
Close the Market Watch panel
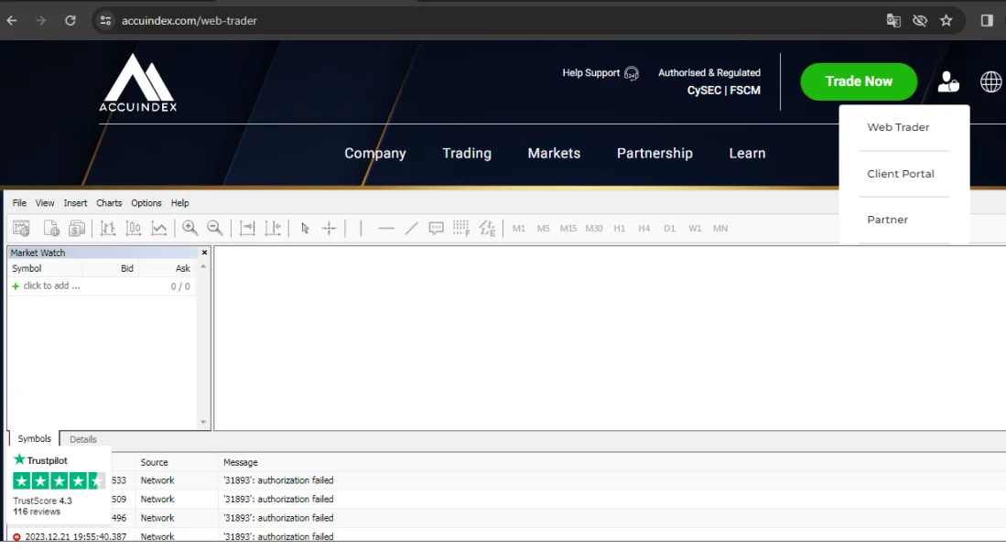pos(204,253)
